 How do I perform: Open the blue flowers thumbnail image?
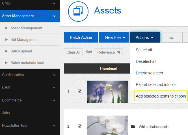[x=107, y=92]
